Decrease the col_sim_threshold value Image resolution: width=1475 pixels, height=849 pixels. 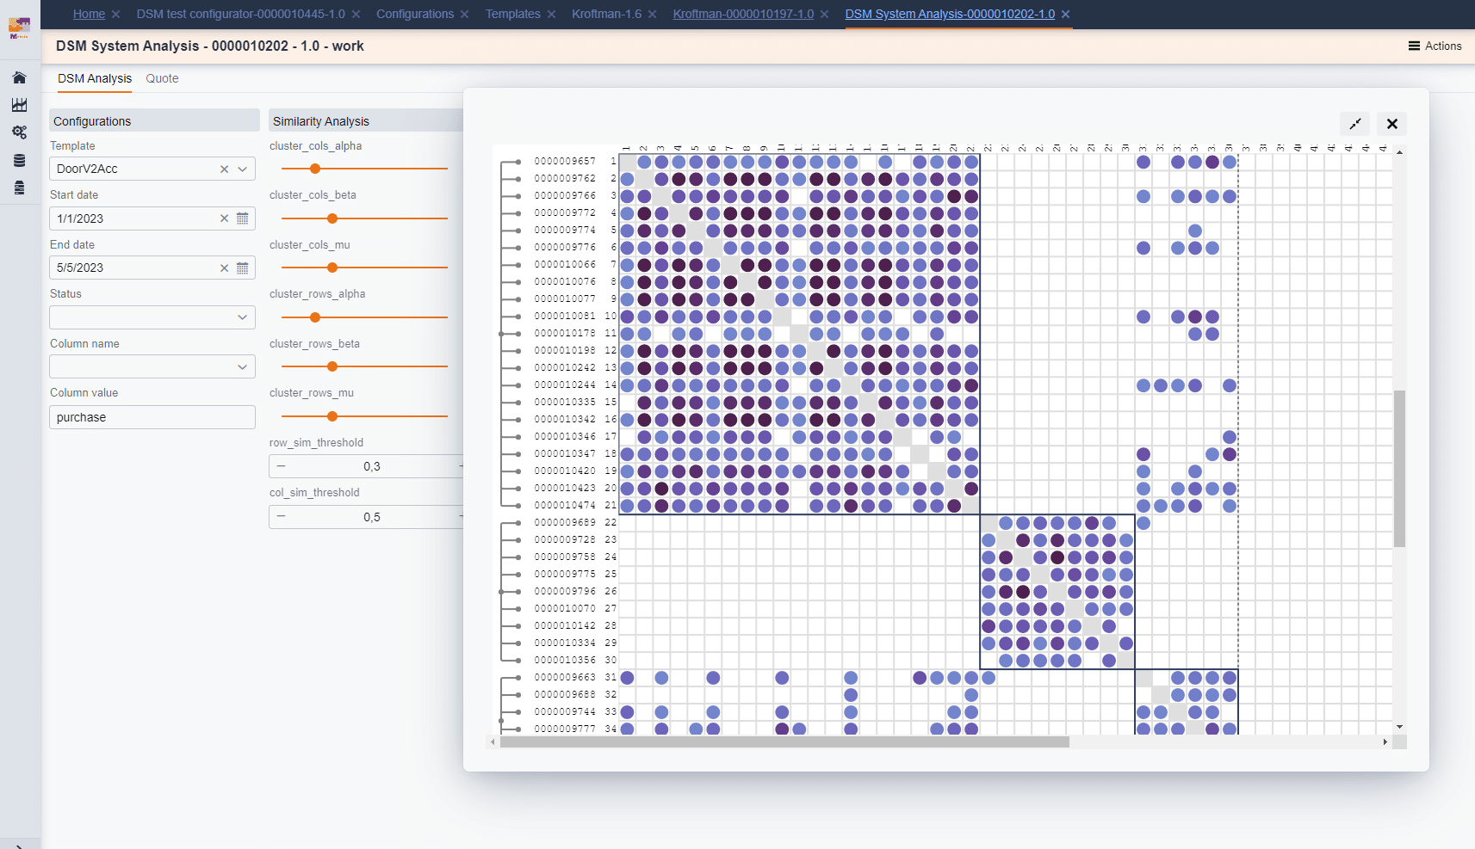pyautogui.click(x=281, y=516)
